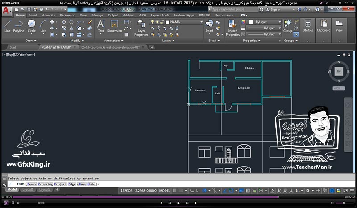This screenshot has height=208, width=357.
Task: Click the Fence option in command line
Action: pyautogui.click(x=32, y=184)
